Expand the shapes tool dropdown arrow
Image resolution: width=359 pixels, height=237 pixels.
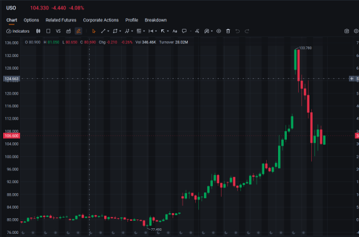pyautogui.click(x=121, y=31)
